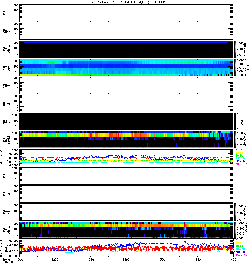Click the '<|nT|>' unit label on scm1 colorbar
The height and width of the screenshot is (269, 252).
[x=248, y=68]
